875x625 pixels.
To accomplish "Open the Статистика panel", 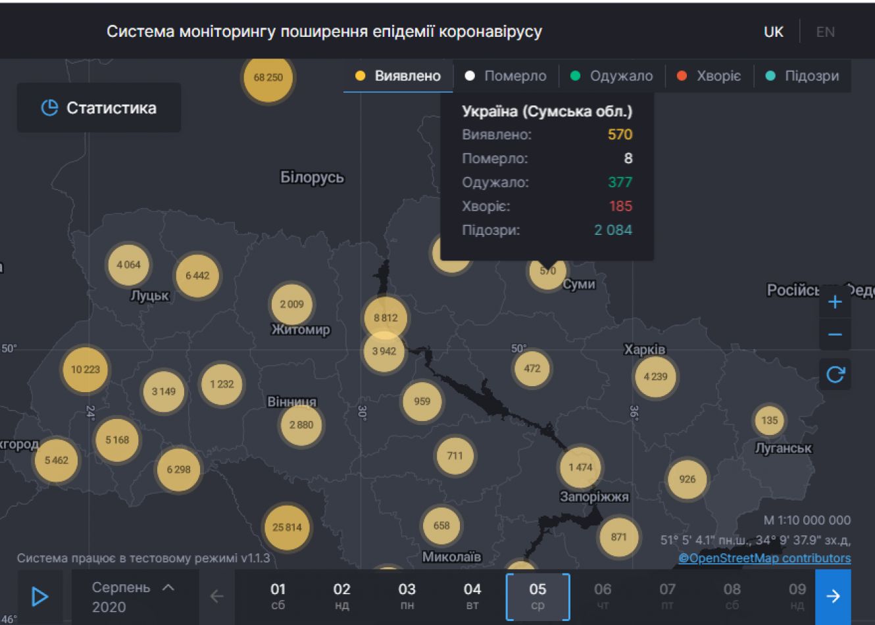I will pos(99,108).
